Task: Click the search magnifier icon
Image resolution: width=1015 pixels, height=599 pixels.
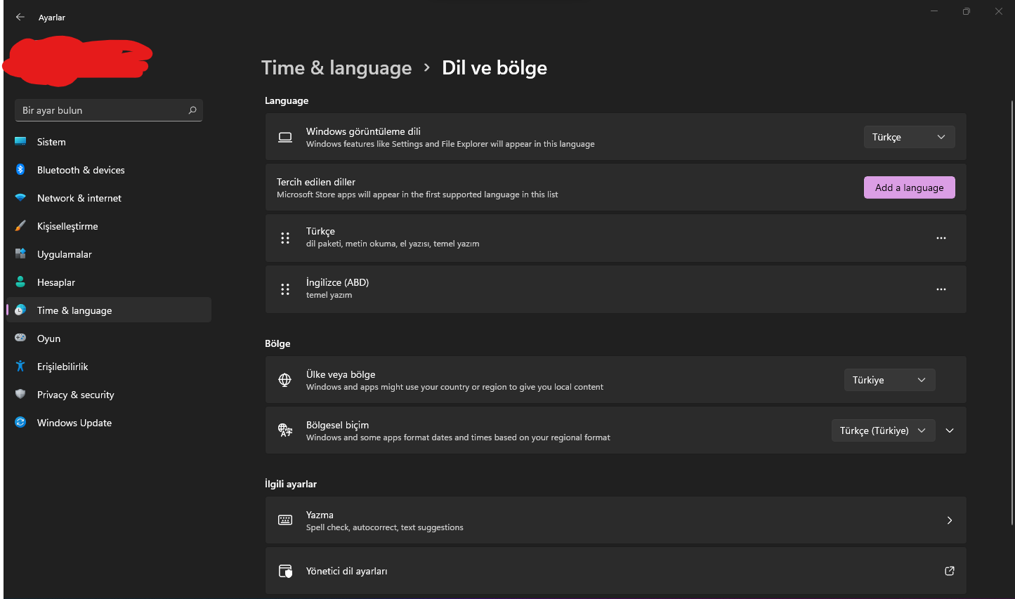Action: coord(192,110)
